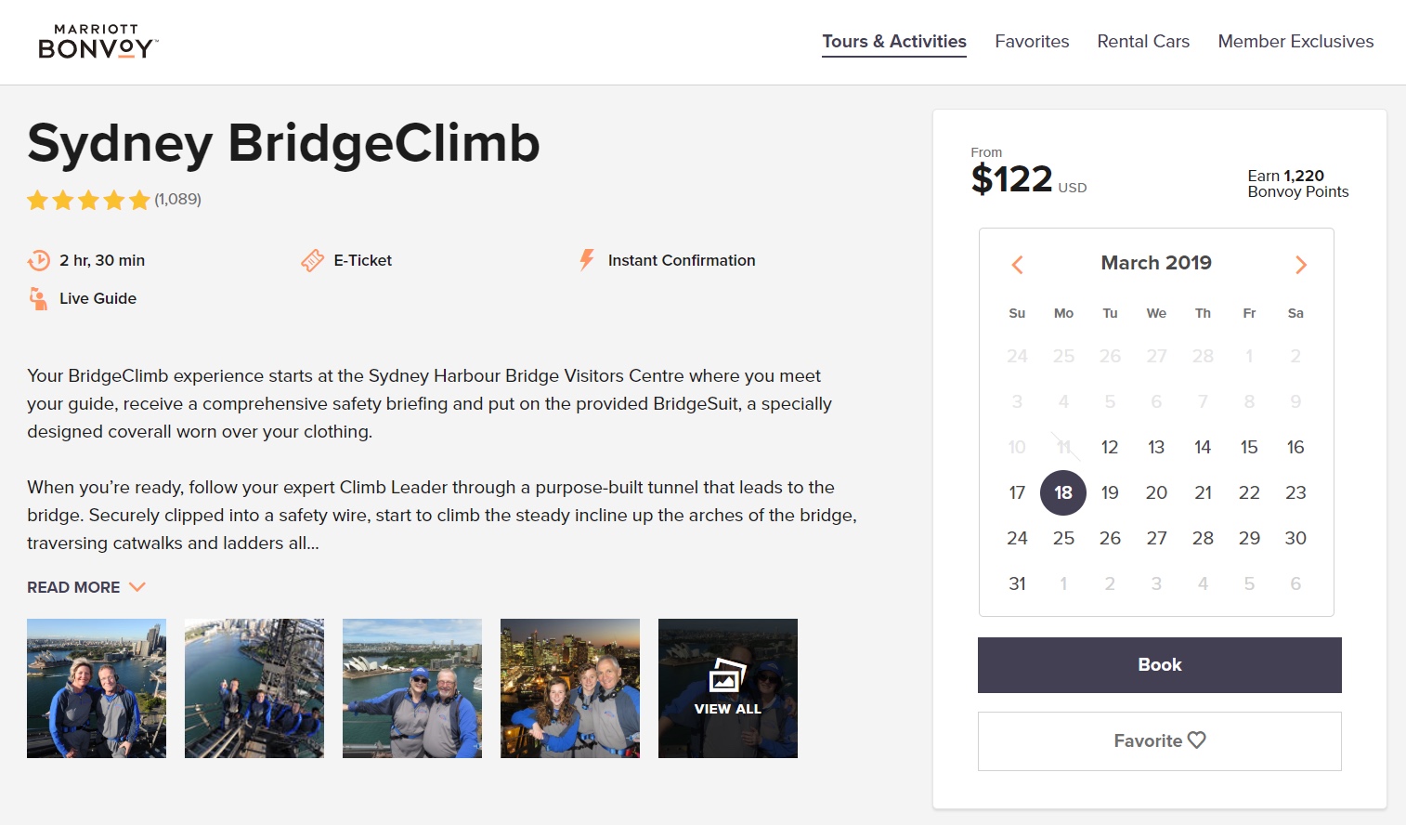This screenshot has width=1406, height=825.
Task: Expand description with Read More chevron
Action: pyautogui.click(x=137, y=587)
